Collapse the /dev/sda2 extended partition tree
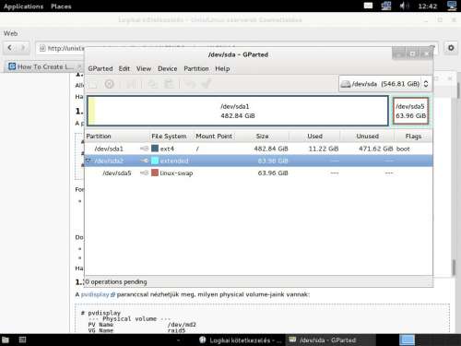This screenshot has width=461, height=346. point(89,161)
